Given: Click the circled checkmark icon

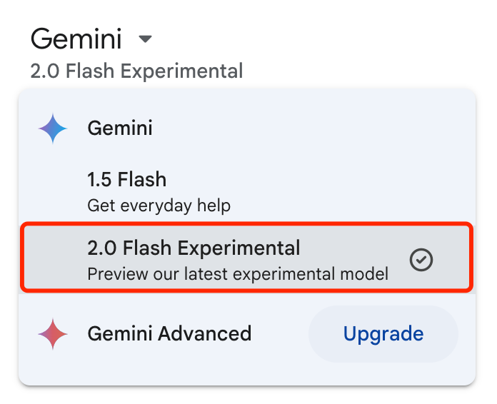Looking at the screenshot, I should 421,260.
